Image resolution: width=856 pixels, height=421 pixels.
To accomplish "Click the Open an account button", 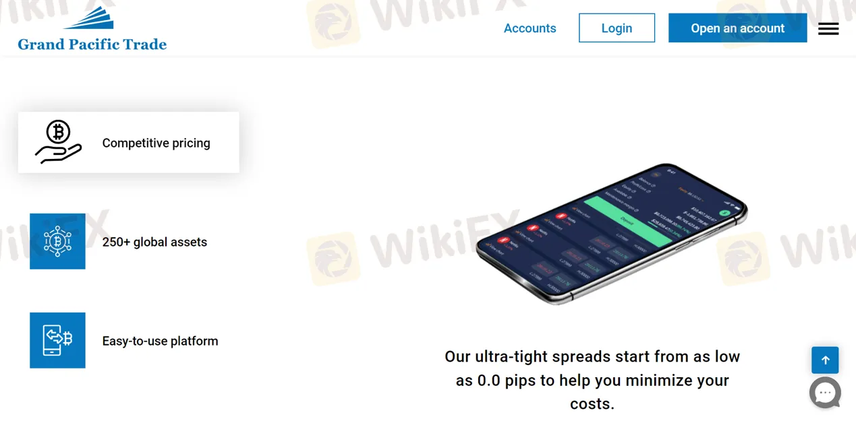I will (737, 28).
